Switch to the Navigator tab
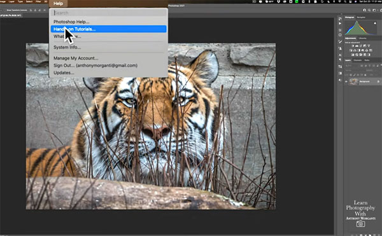This screenshot has height=236, width=382. [x=361, y=17]
